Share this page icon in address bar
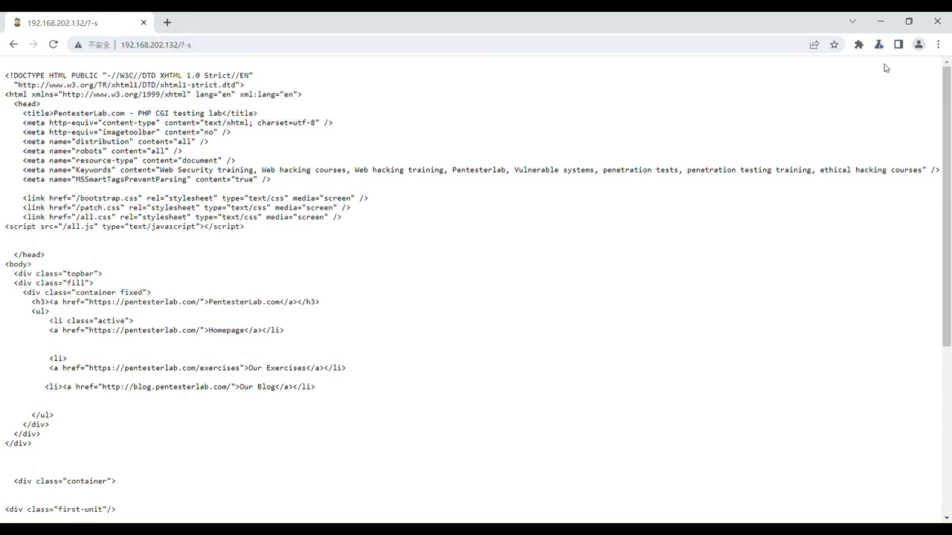Viewport: 952px width, 535px height. tap(814, 45)
